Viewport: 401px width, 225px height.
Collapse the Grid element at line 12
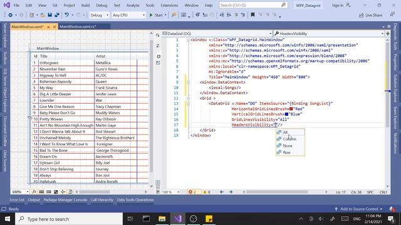[188, 98]
